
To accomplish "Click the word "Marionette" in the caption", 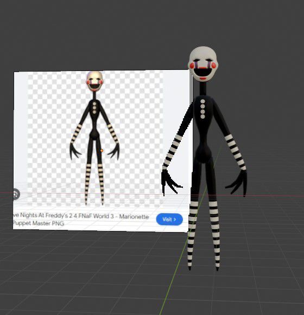I will [134, 217].
